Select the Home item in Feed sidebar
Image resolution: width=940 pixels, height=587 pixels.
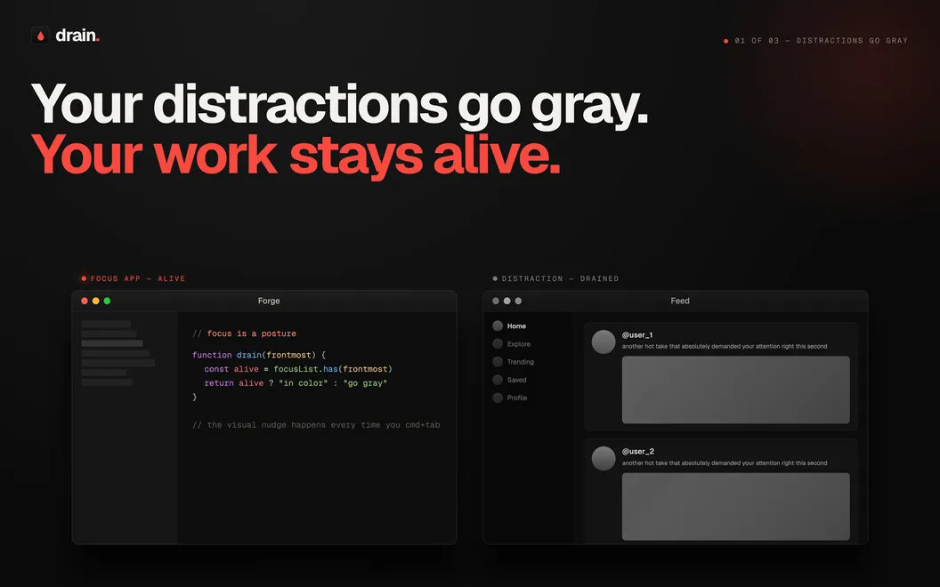pos(516,326)
